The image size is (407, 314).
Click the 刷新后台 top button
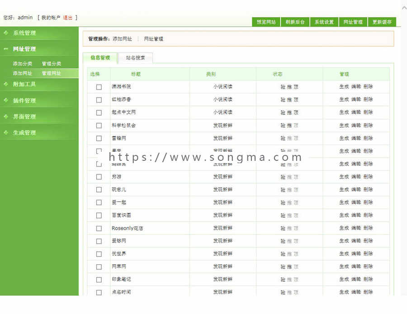[295, 22]
